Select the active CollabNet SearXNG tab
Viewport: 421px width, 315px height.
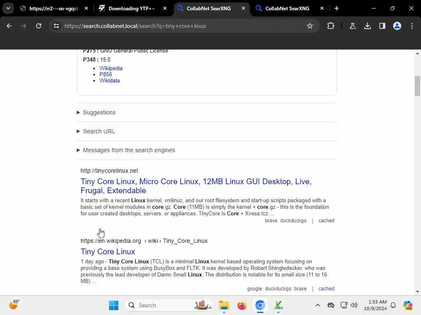pyautogui.click(x=208, y=8)
